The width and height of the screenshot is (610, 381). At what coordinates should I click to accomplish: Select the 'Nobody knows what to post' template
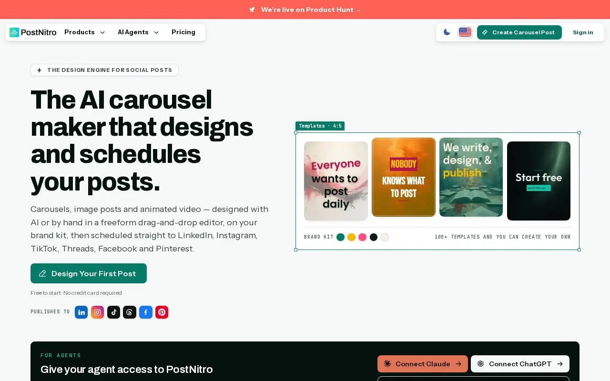coord(404,177)
